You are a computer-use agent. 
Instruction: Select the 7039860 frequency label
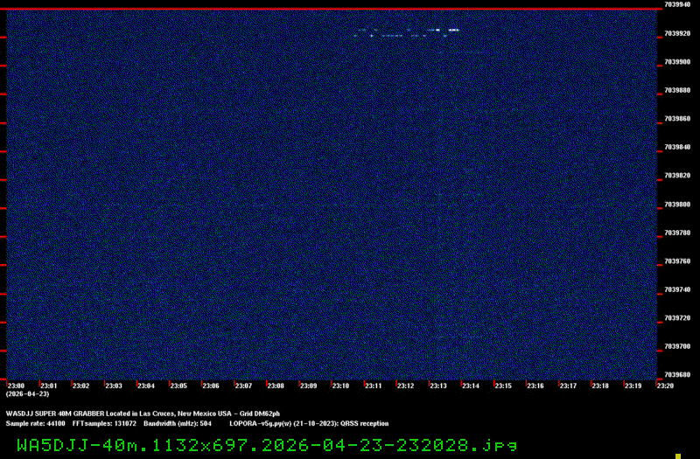pos(677,119)
